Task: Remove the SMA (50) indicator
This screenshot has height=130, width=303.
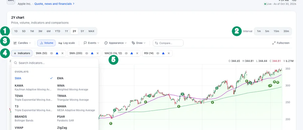Action: pos(62,53)
